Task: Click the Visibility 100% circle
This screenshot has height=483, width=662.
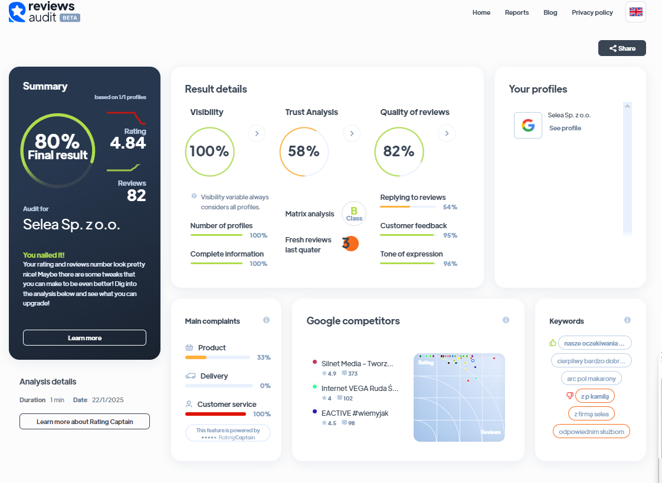Action: tap(209, 152)
